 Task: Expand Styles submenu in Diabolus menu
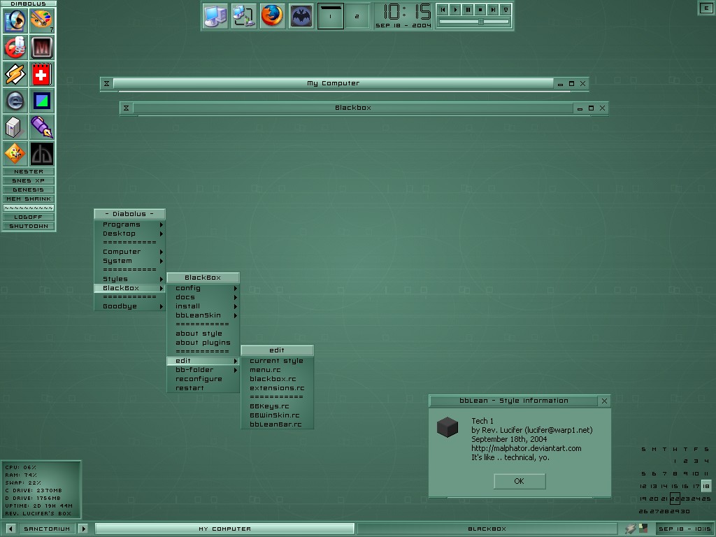pyautogui.click(x=129, y=279)
